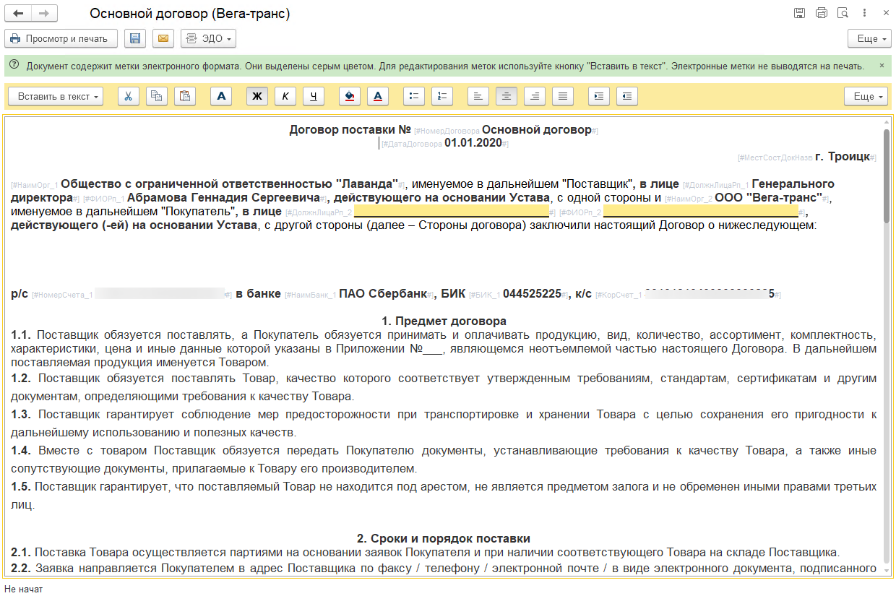Dismiss the green info message
The image size is (896, 596).
click(x=882, y=65)
